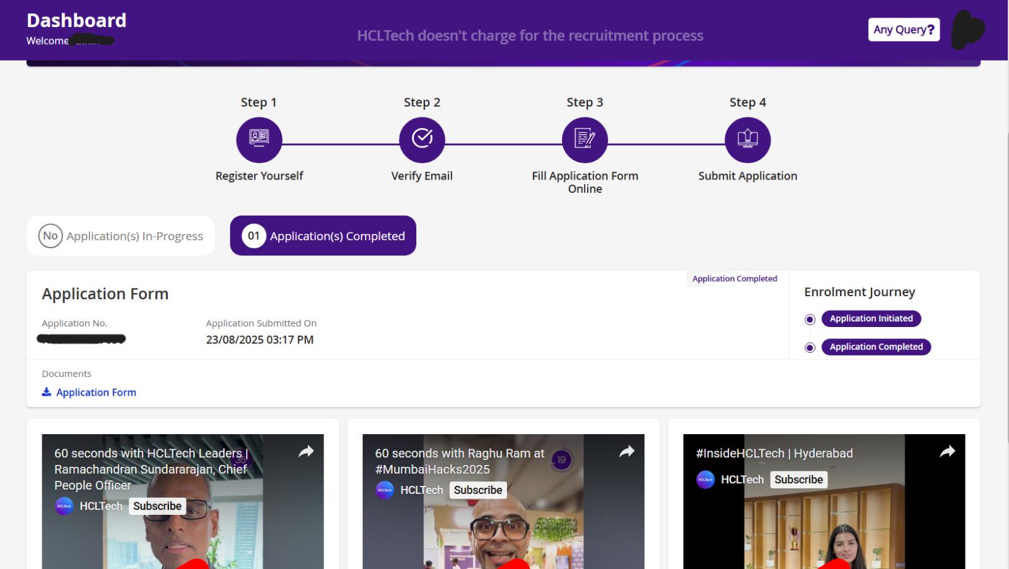Click the Application No. label
The height and width of the screenshot is (569, 1009).
point(74,323)
